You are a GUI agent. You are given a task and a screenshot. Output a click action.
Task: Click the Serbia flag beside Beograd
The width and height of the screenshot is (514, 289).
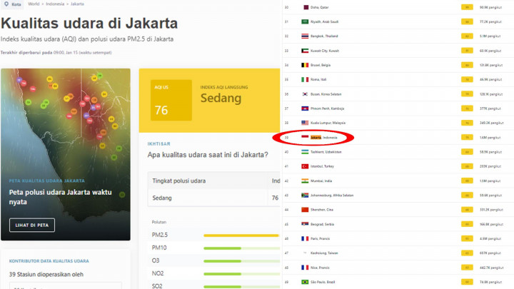point(305,224)
